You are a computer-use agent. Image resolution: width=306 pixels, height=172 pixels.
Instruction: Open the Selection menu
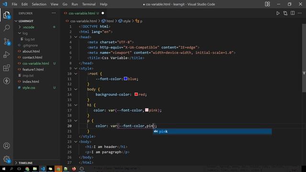pyautogui.click(x=39, y=4)
